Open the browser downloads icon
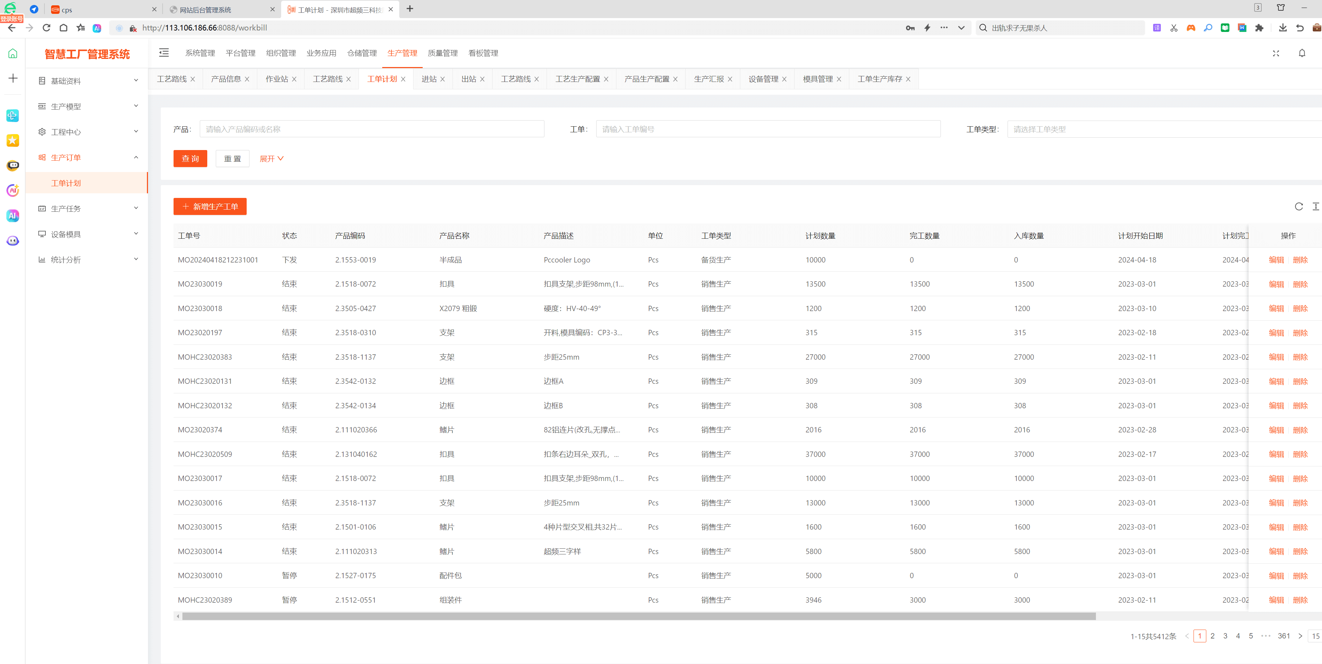 click(x=1283, y=28)
